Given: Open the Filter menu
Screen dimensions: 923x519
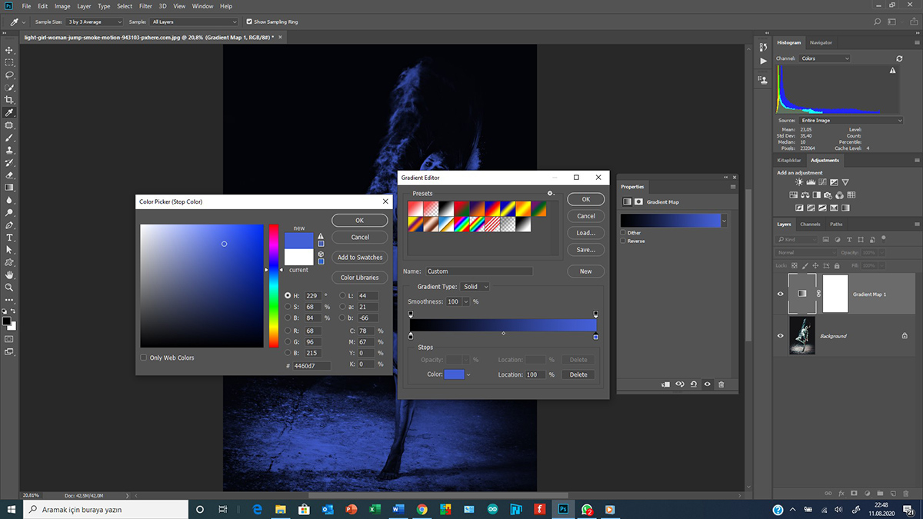Looking at the screenshot, I should (x=145, y=6).
